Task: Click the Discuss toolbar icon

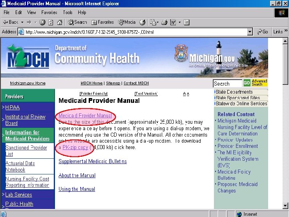Action: 187,23
